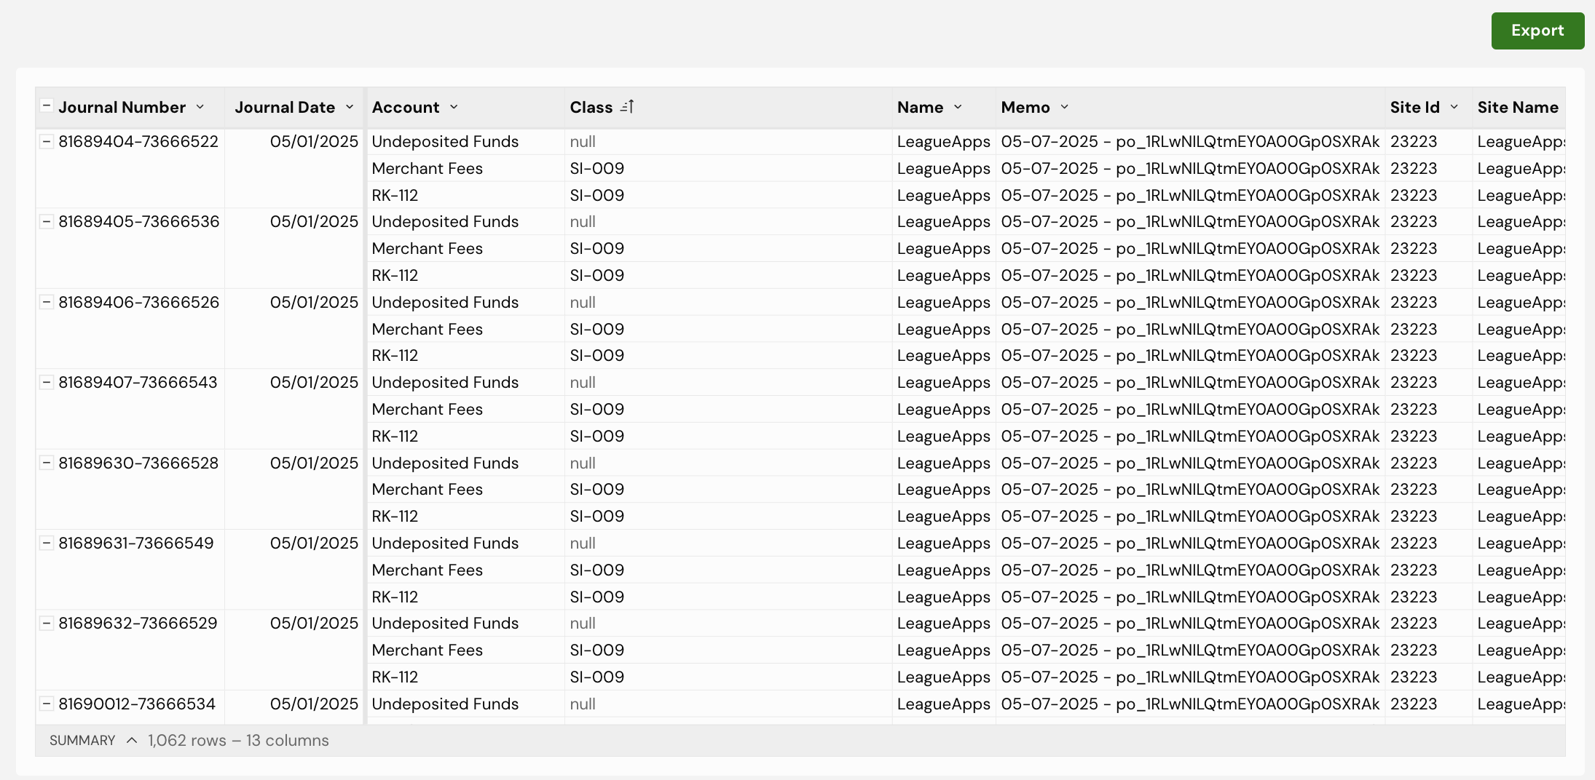Collapse journal group 81689406-73666526

pyautogui.click(x=46, y=302)
